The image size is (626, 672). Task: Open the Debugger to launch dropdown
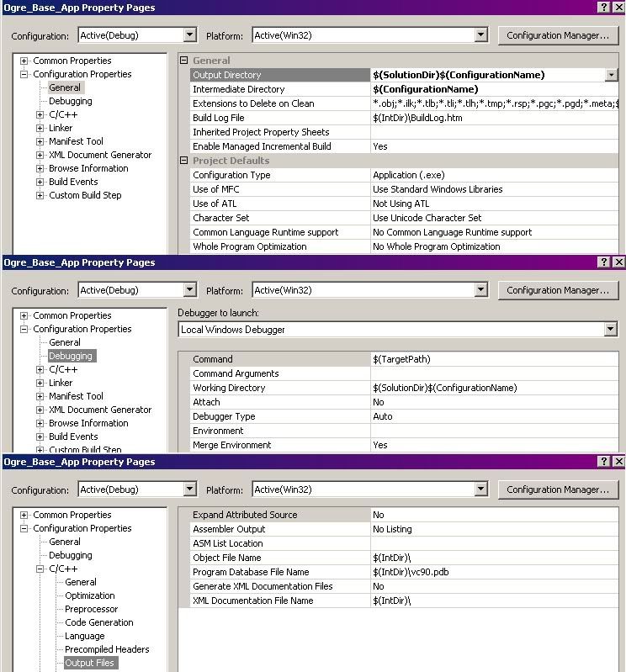coord(611,330)
